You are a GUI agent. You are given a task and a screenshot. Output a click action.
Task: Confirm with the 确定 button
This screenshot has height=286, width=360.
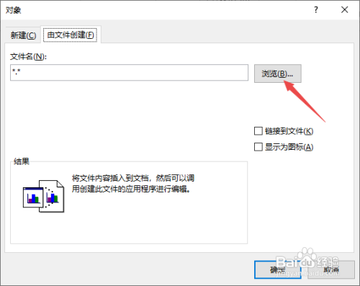[278, 269]
